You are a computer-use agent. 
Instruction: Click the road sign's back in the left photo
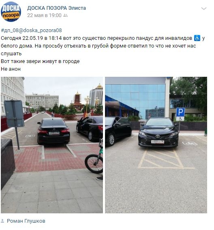pyautogui.click(x=14, y=113)
